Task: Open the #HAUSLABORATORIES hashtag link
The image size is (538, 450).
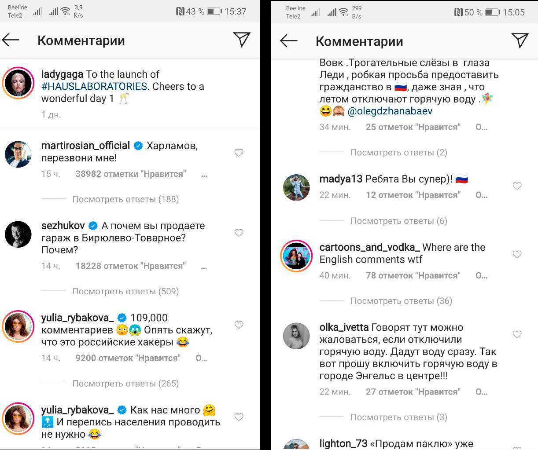Action: pyautogui.click(x=94, y=86)
